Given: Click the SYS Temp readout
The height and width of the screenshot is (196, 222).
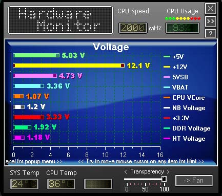Looking at the screenshot, I should click(24, 184).
